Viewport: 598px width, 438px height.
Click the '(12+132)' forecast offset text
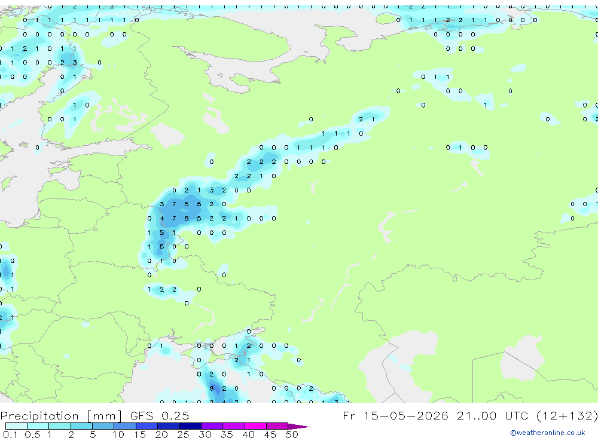pyautogui.click(x=567, y=415)
